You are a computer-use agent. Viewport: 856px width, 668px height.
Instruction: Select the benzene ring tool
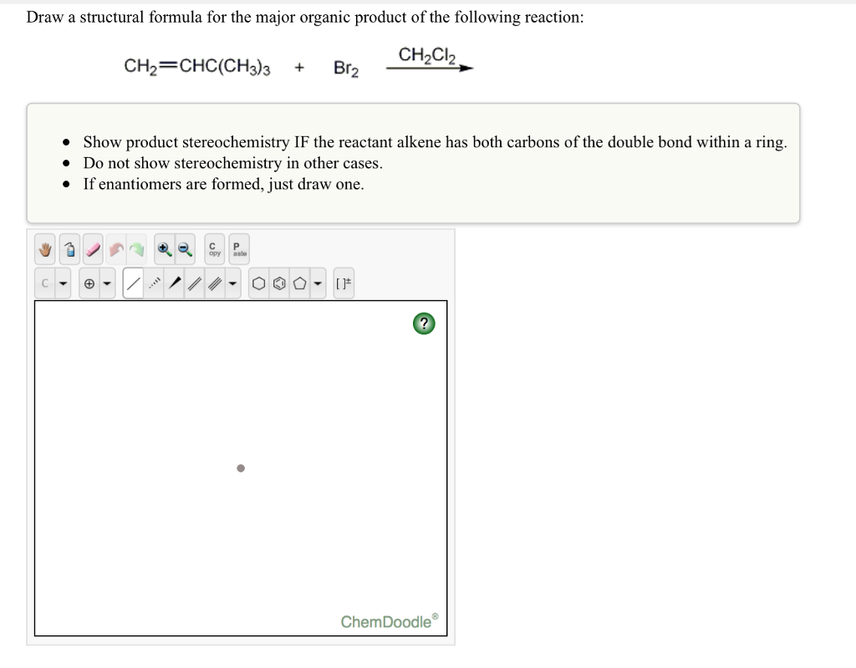coord(279,283)
